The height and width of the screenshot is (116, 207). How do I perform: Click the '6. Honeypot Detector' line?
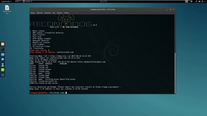[x=39, y=41]
